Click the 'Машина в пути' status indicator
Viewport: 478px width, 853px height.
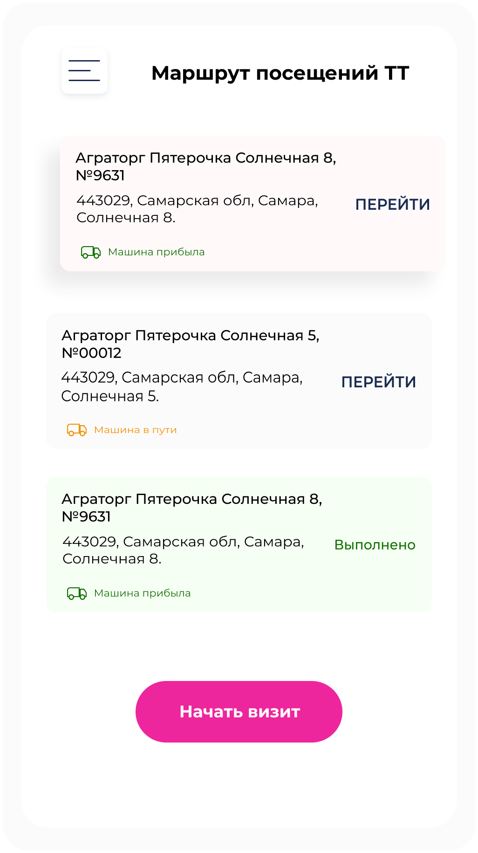(136, 430)
